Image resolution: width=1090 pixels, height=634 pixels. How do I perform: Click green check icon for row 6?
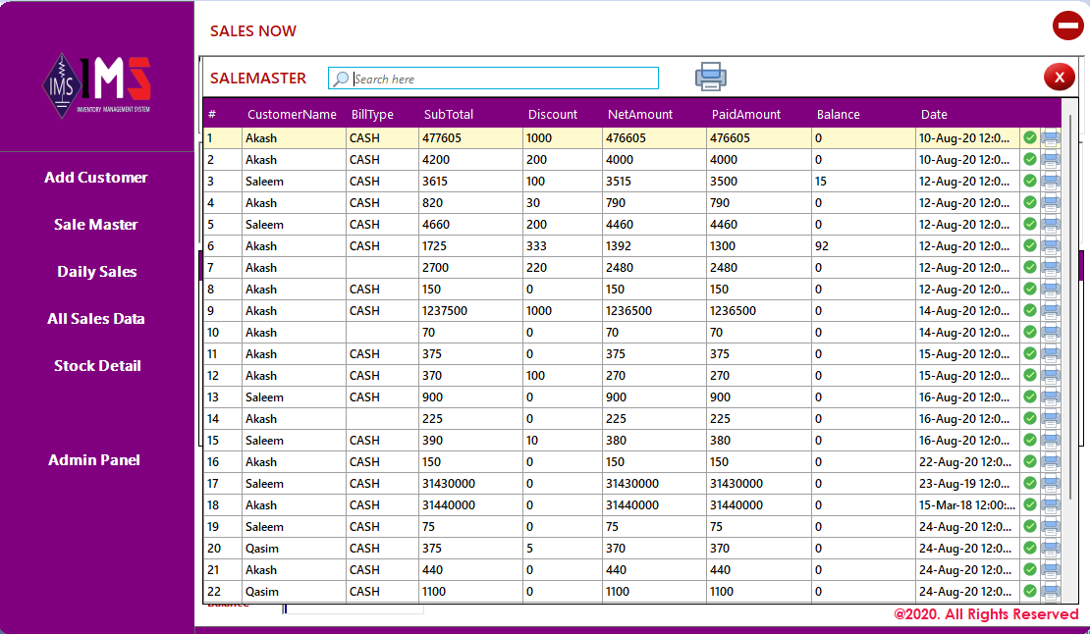pos(1029,245)
